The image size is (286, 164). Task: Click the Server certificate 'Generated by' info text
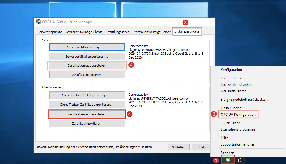(166, 52)
